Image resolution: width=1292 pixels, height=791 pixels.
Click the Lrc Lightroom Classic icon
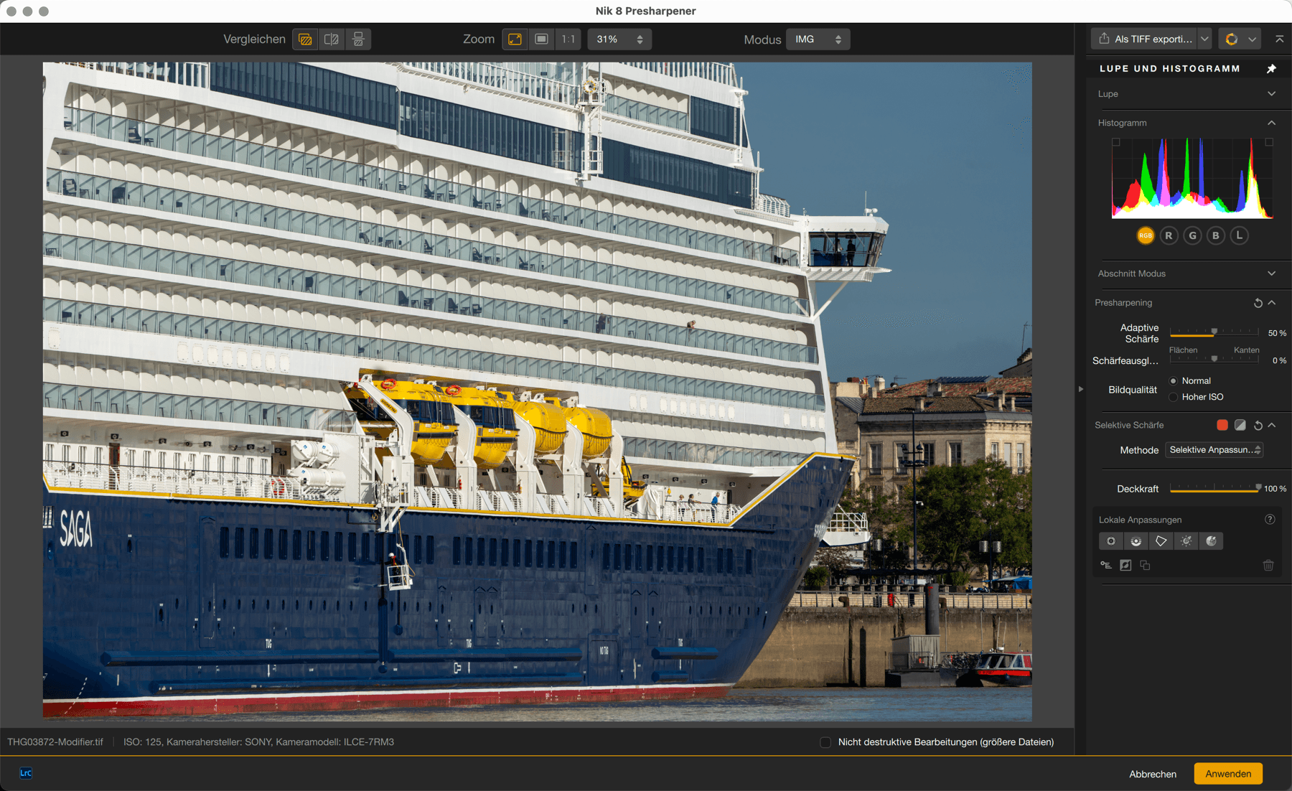coord(26,773)
